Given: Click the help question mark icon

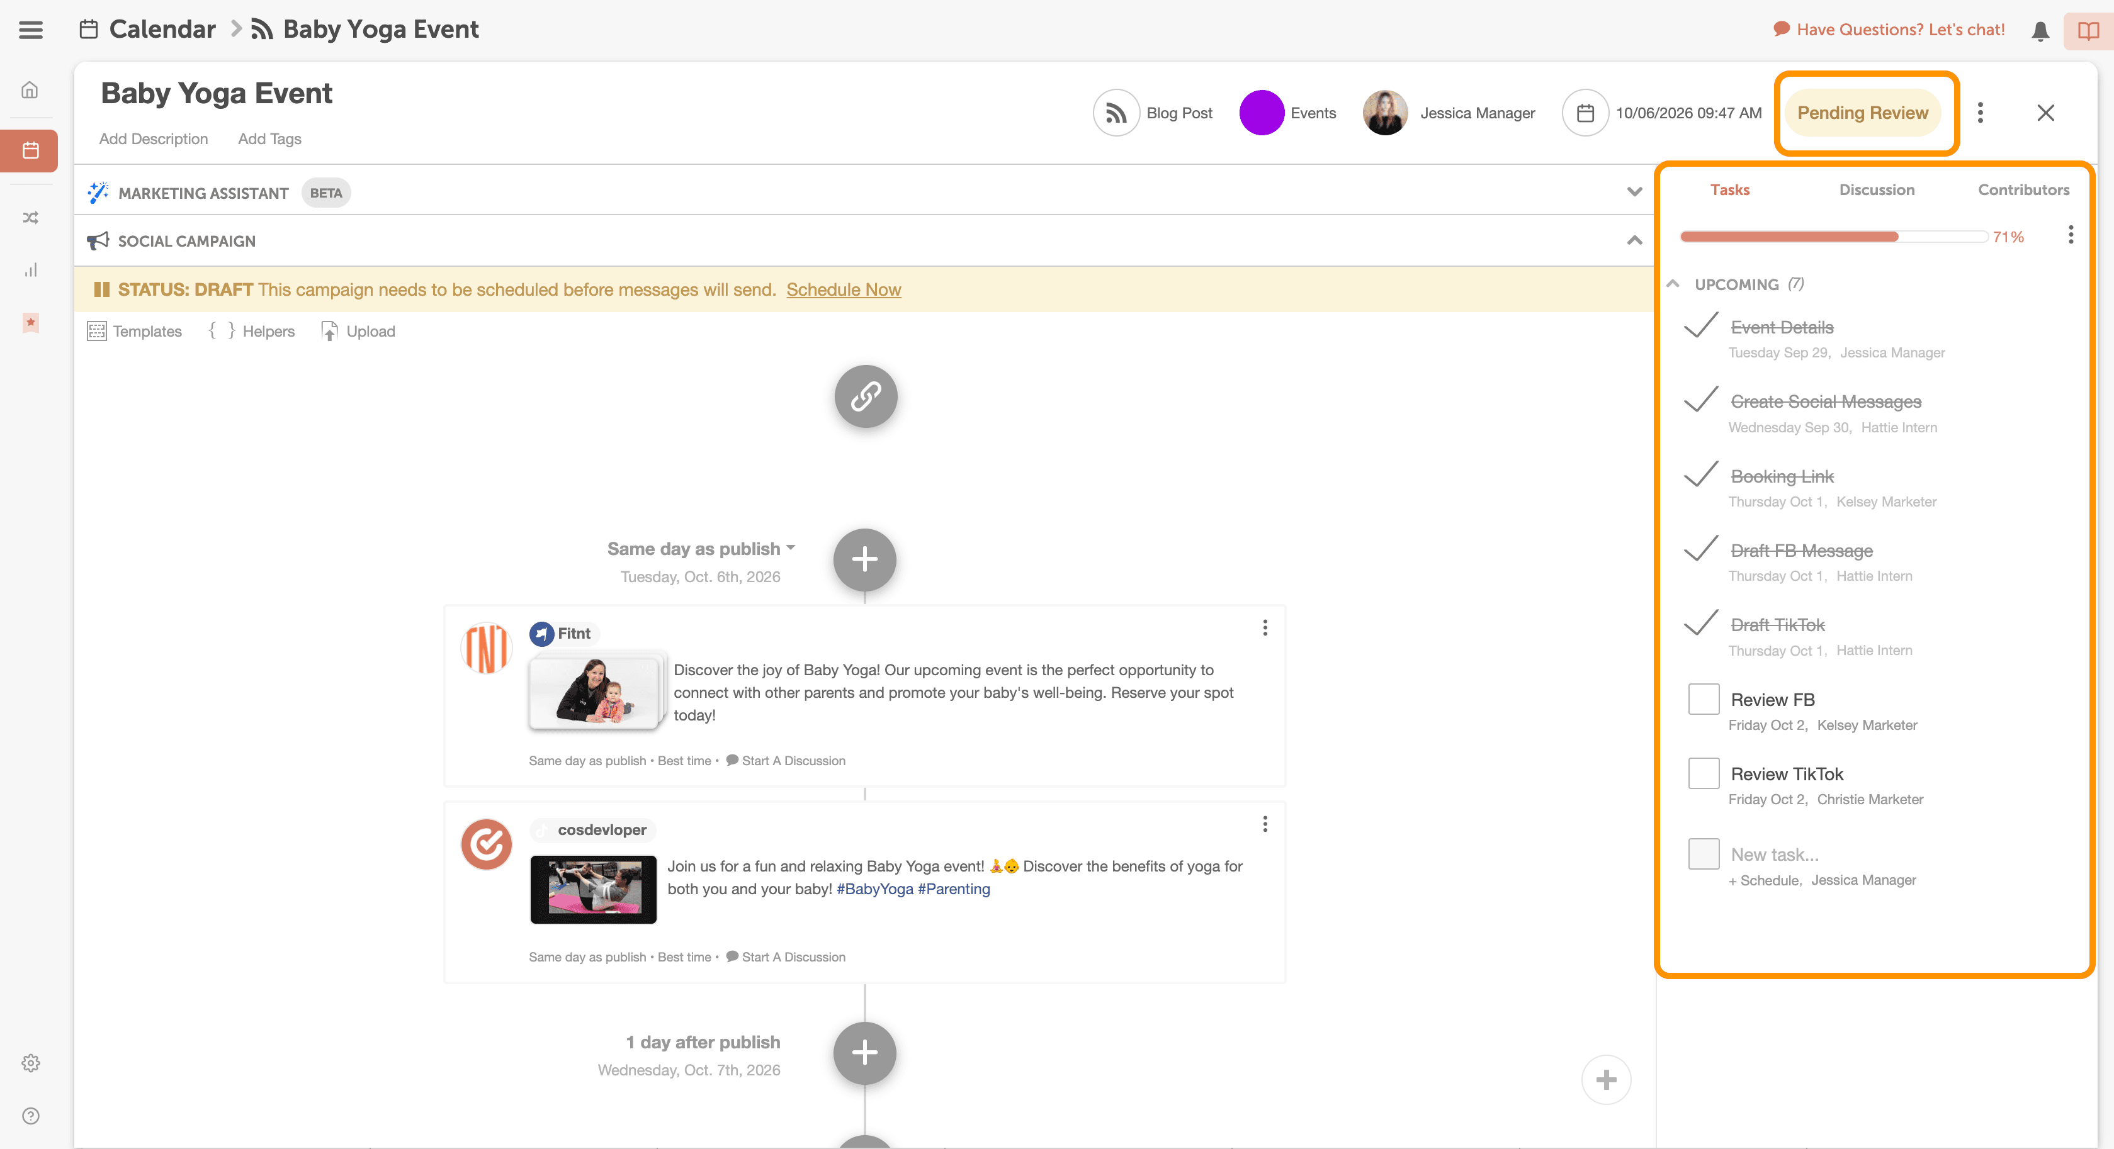Looking at the screenshot, I should 30,1116.
